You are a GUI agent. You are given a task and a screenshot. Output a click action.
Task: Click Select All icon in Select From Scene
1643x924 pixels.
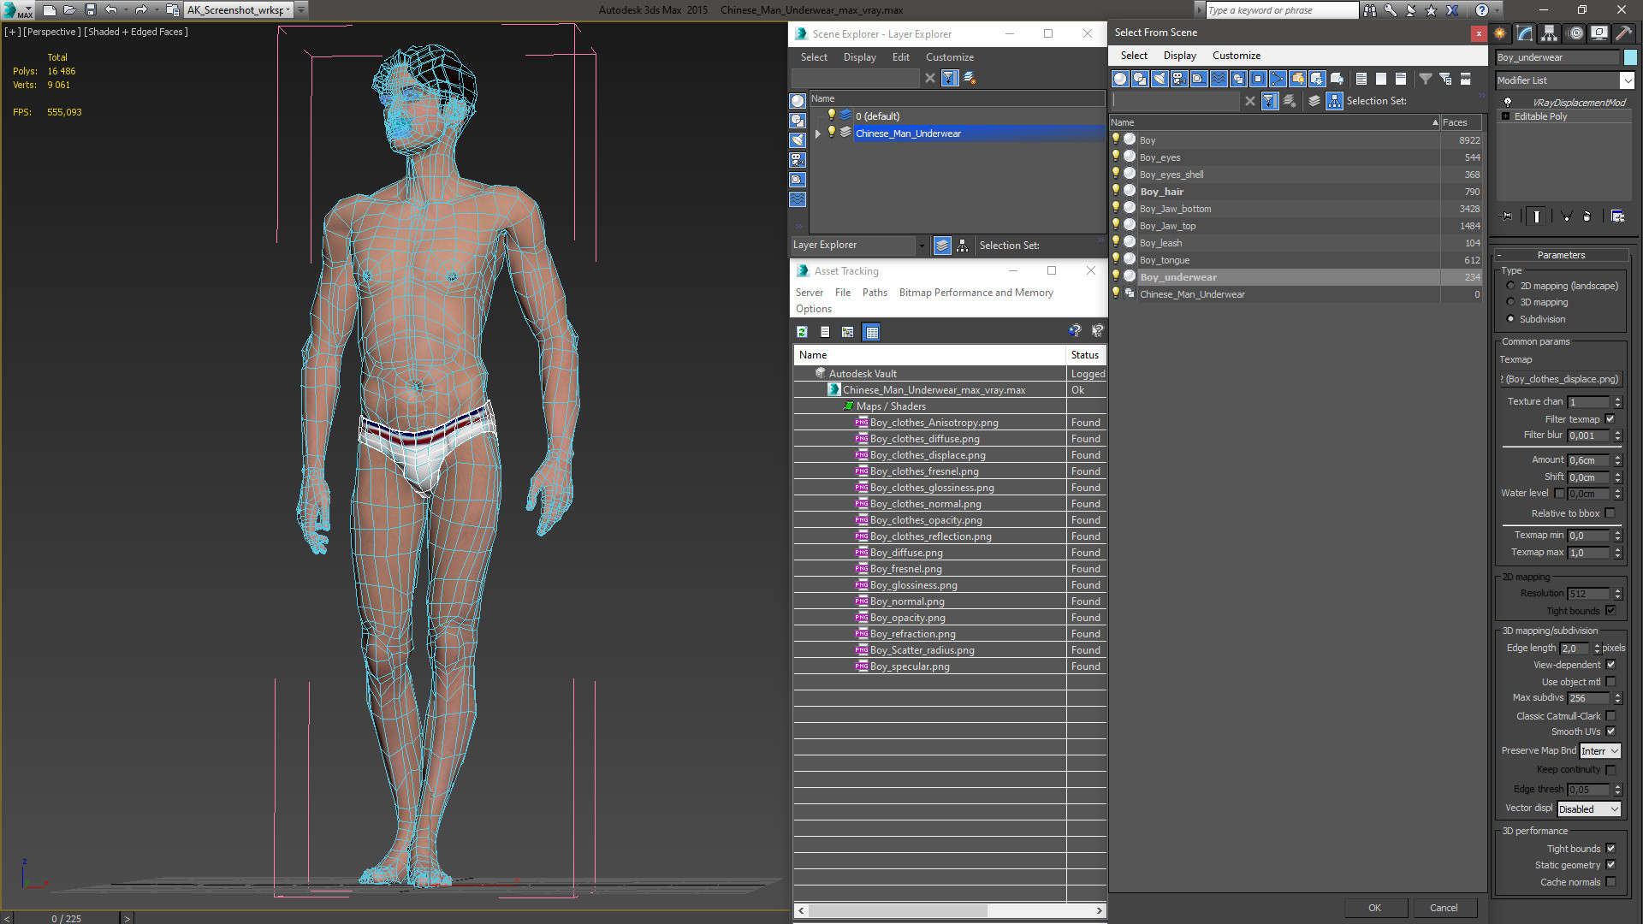click(x=1361, y=79)
